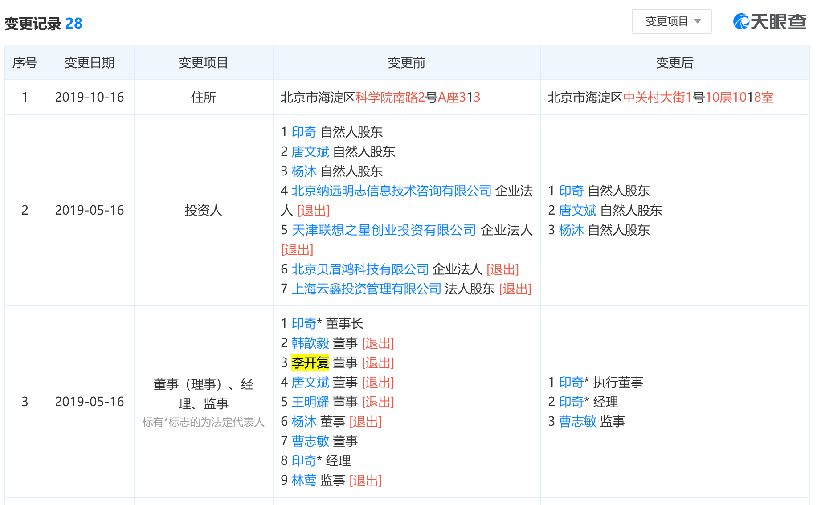Select the date 2019-10-16
This screenshot has width=817, height=505.
pyautogui.click(x=90, y=97)
